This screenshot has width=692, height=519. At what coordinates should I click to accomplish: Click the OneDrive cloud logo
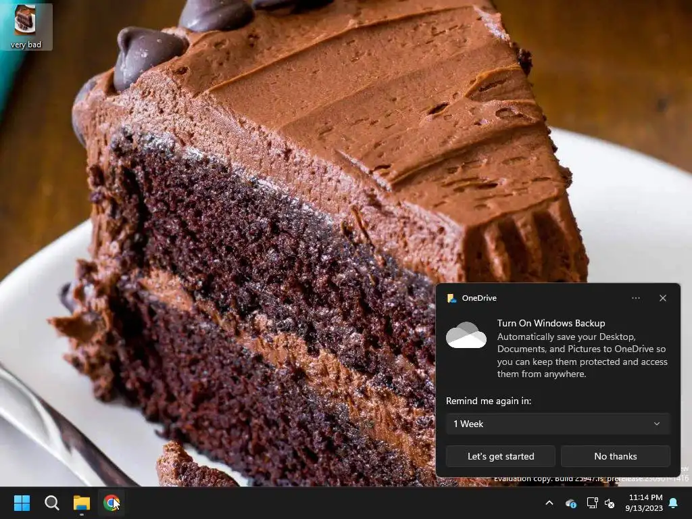pos(466,335)
